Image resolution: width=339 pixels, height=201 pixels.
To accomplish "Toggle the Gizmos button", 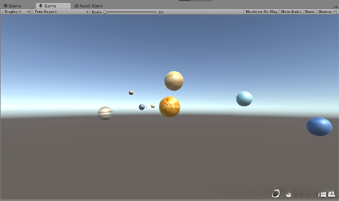I will point(325,12).
